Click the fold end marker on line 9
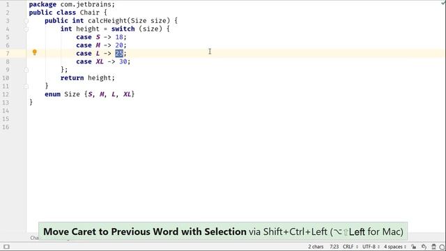This screenshot has height=251, width=446. (26, 70)
